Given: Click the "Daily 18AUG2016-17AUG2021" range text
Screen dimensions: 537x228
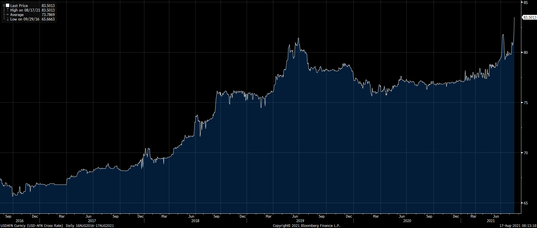Looking at the screenshot, I should click(90, 225).
